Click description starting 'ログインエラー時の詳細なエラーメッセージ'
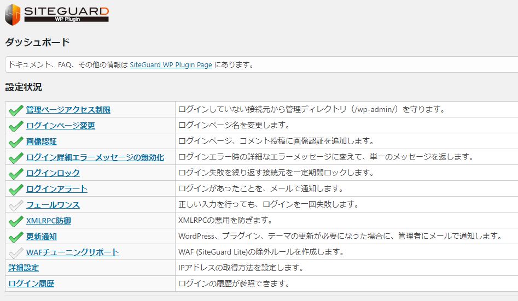 (x=327, y=157)
